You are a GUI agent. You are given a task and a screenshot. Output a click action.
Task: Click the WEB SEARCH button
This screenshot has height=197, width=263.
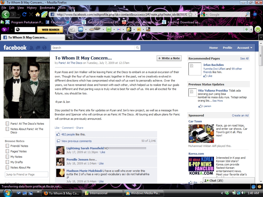click(x=51, y=29)
